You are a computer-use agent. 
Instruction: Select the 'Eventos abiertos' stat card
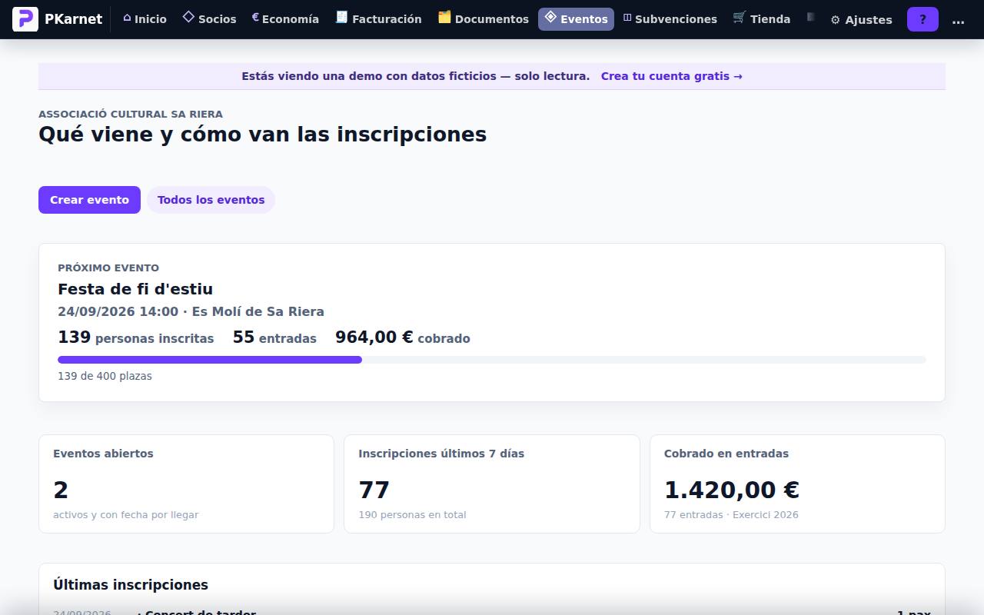click(x=186, y=484)
